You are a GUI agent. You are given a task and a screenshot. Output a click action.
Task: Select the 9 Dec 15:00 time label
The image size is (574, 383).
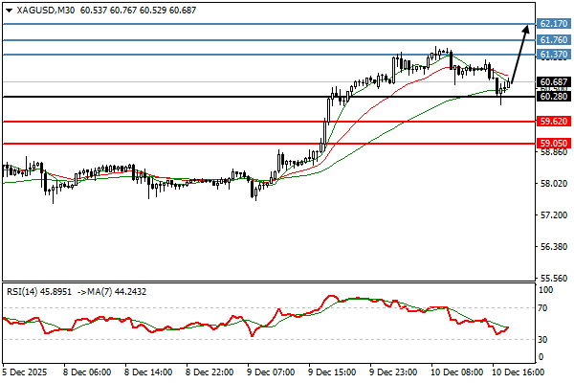tap(334, 371)
